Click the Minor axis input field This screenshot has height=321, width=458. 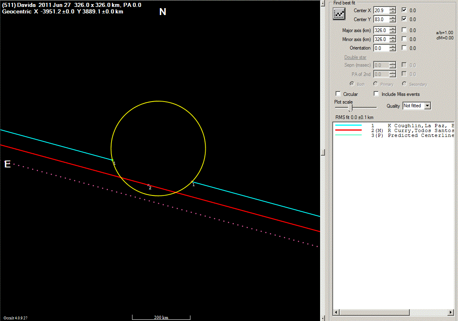pos(381,39)
